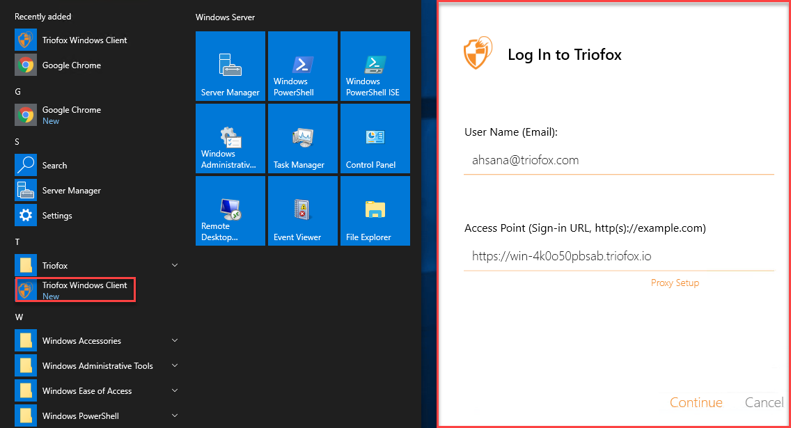791x428 pixels.
Task: Expand the Windows Accessories chevron
Action: tap(175, 340)
